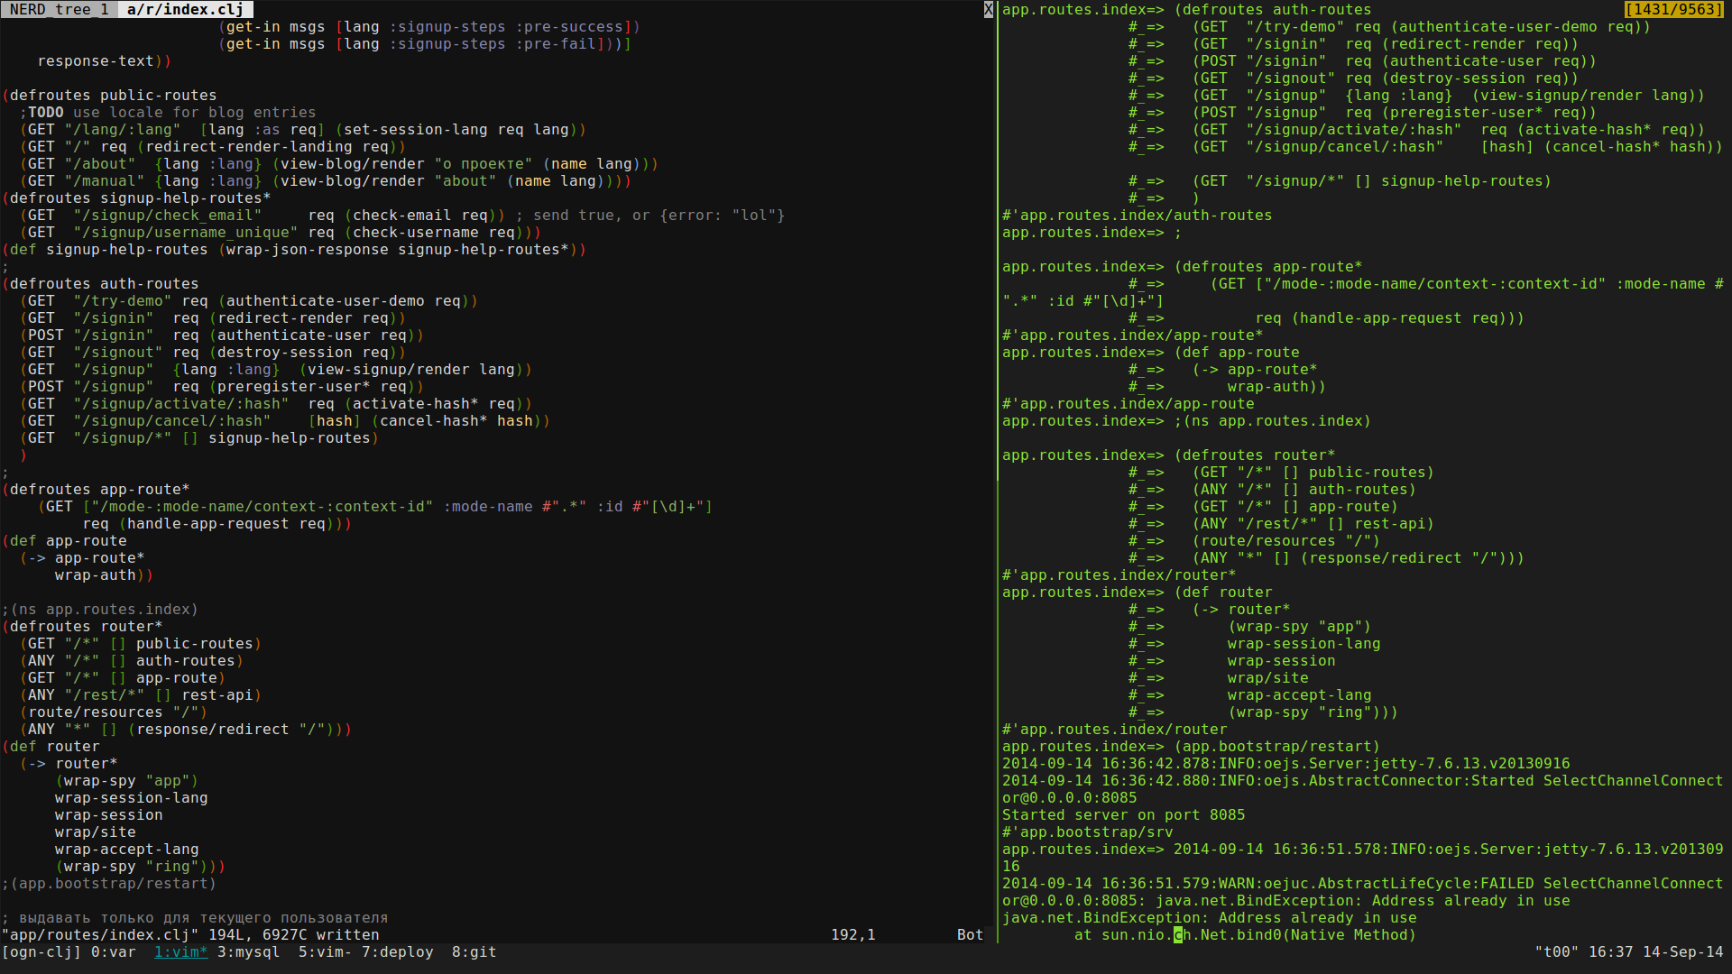Screen dimensions: 1732x974
Task: Open tmux window 0:var
Action: (113, 952)
